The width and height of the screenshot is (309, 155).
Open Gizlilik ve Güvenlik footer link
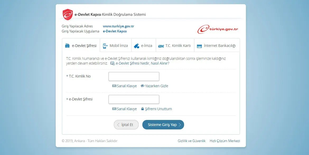tap(191, 141)
